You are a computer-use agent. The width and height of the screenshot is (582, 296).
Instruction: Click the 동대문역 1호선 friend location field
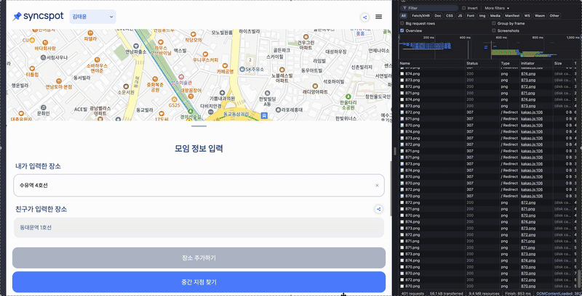click(x=198, y=228)
